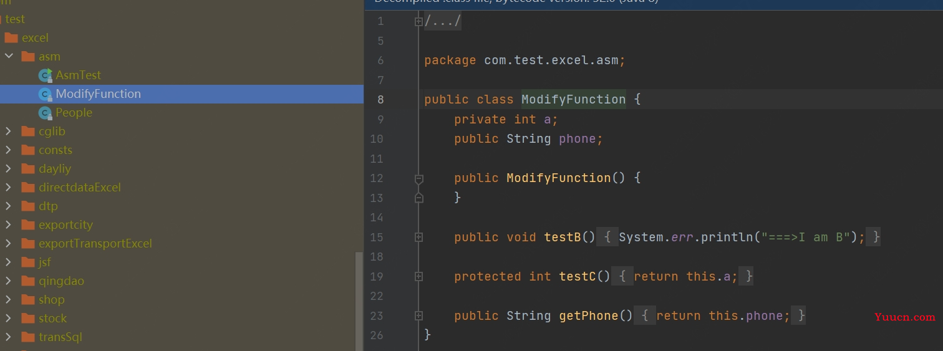The width and height of the screenshot is (943, 351).
Task: Expand the jsf folder
Action: [x=8, y=262]
